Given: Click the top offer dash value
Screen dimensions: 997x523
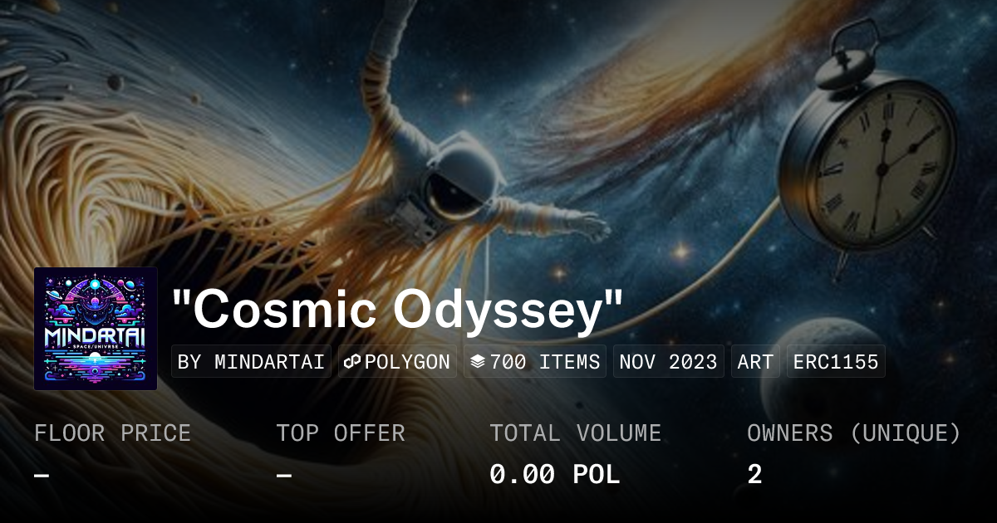Looking at the screenshot, I should [x=284, y=474].
